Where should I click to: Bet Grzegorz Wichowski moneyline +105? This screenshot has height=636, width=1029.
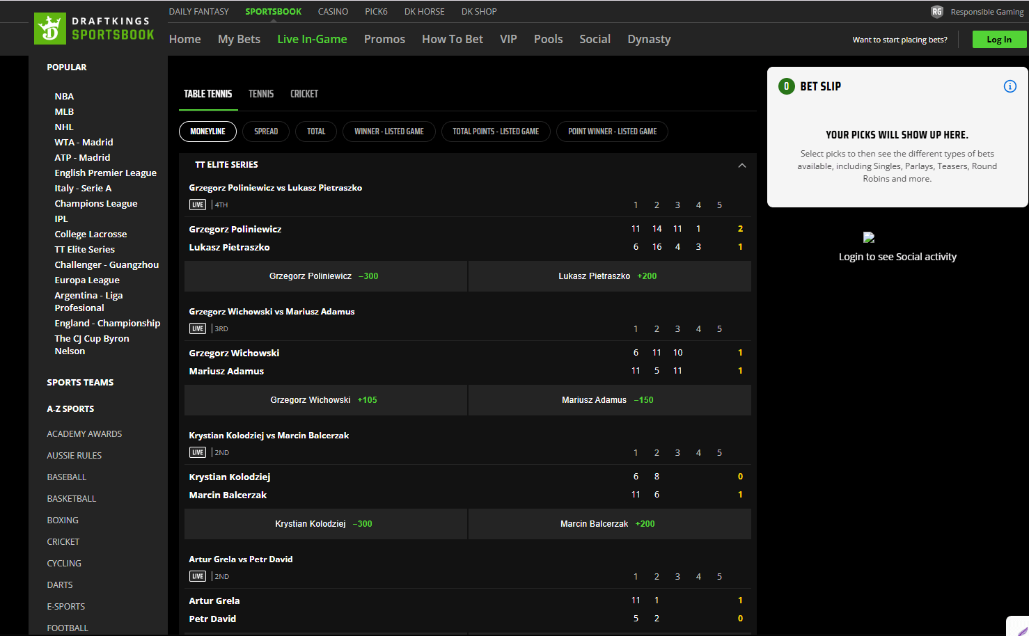[326, 400]
